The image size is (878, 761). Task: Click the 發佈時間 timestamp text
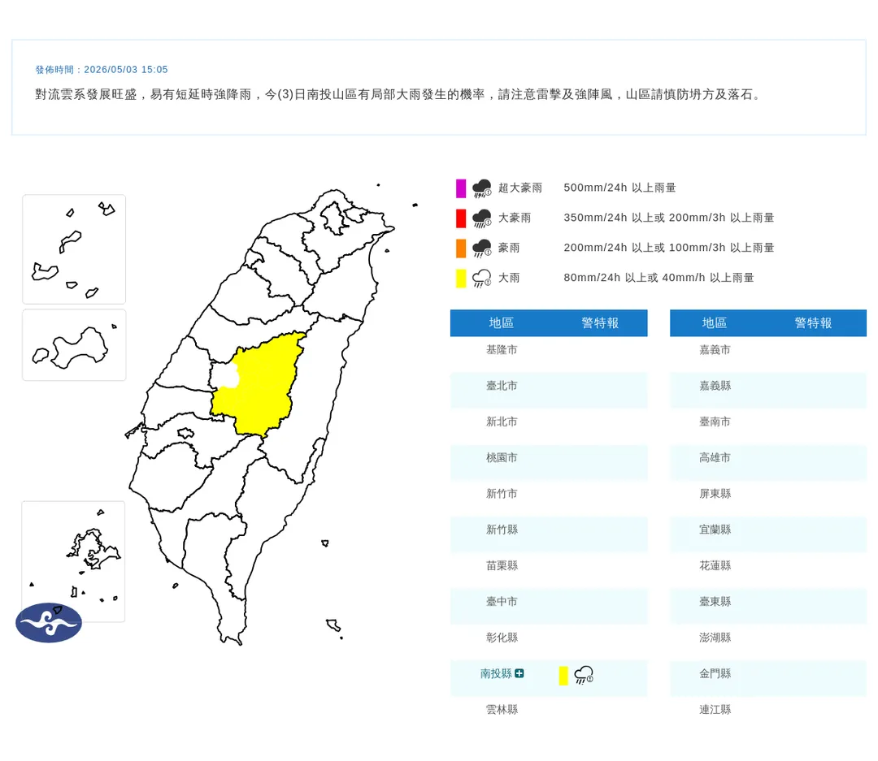(x=102, y=70)
